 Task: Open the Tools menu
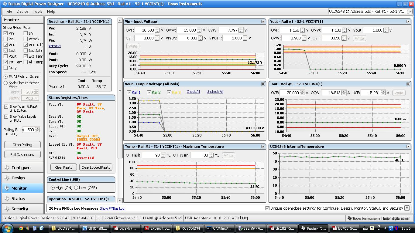(x=37, y=11)
